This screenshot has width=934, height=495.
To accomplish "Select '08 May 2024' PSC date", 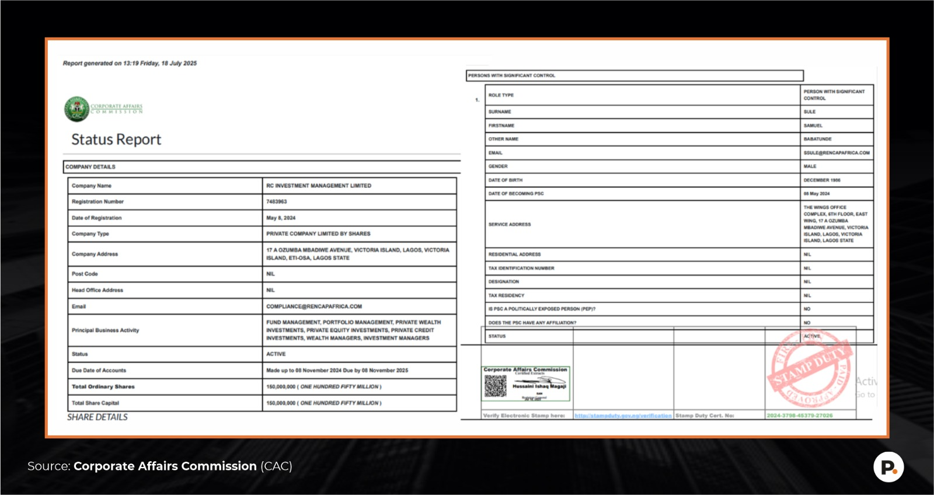I will tap(816, 194).
